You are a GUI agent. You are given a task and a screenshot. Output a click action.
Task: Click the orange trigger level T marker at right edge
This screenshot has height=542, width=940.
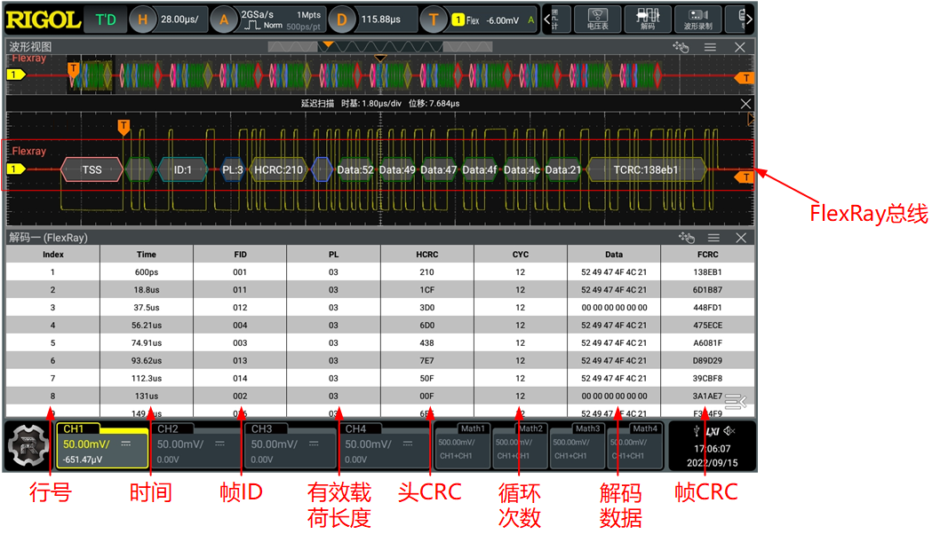[x=745, y=177]
